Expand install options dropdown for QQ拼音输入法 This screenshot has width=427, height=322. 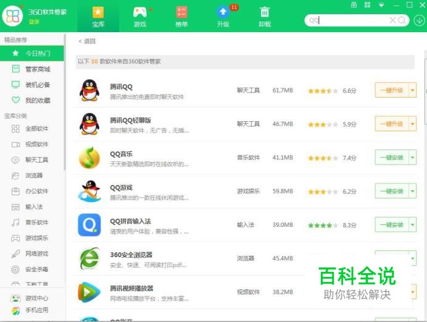(413, 225)
